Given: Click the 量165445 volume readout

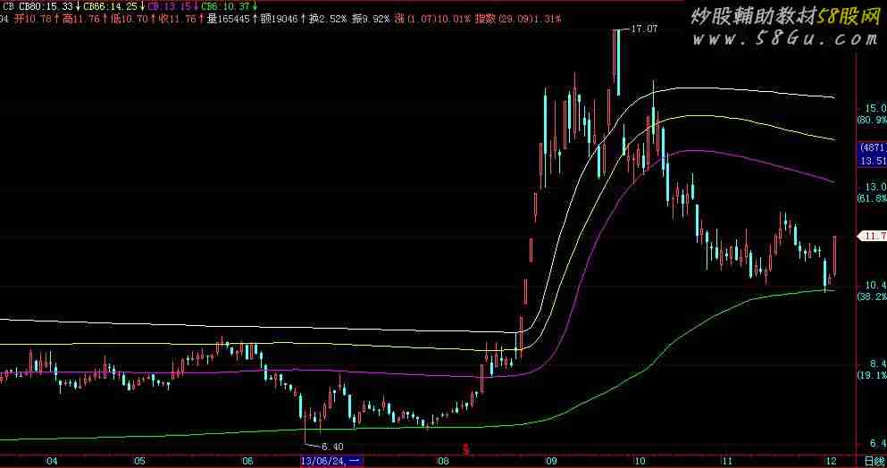Looking at the screenshot, I should [228, 19].
